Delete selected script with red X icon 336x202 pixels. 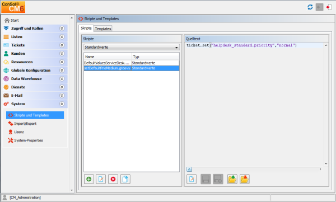pos(113,179)
